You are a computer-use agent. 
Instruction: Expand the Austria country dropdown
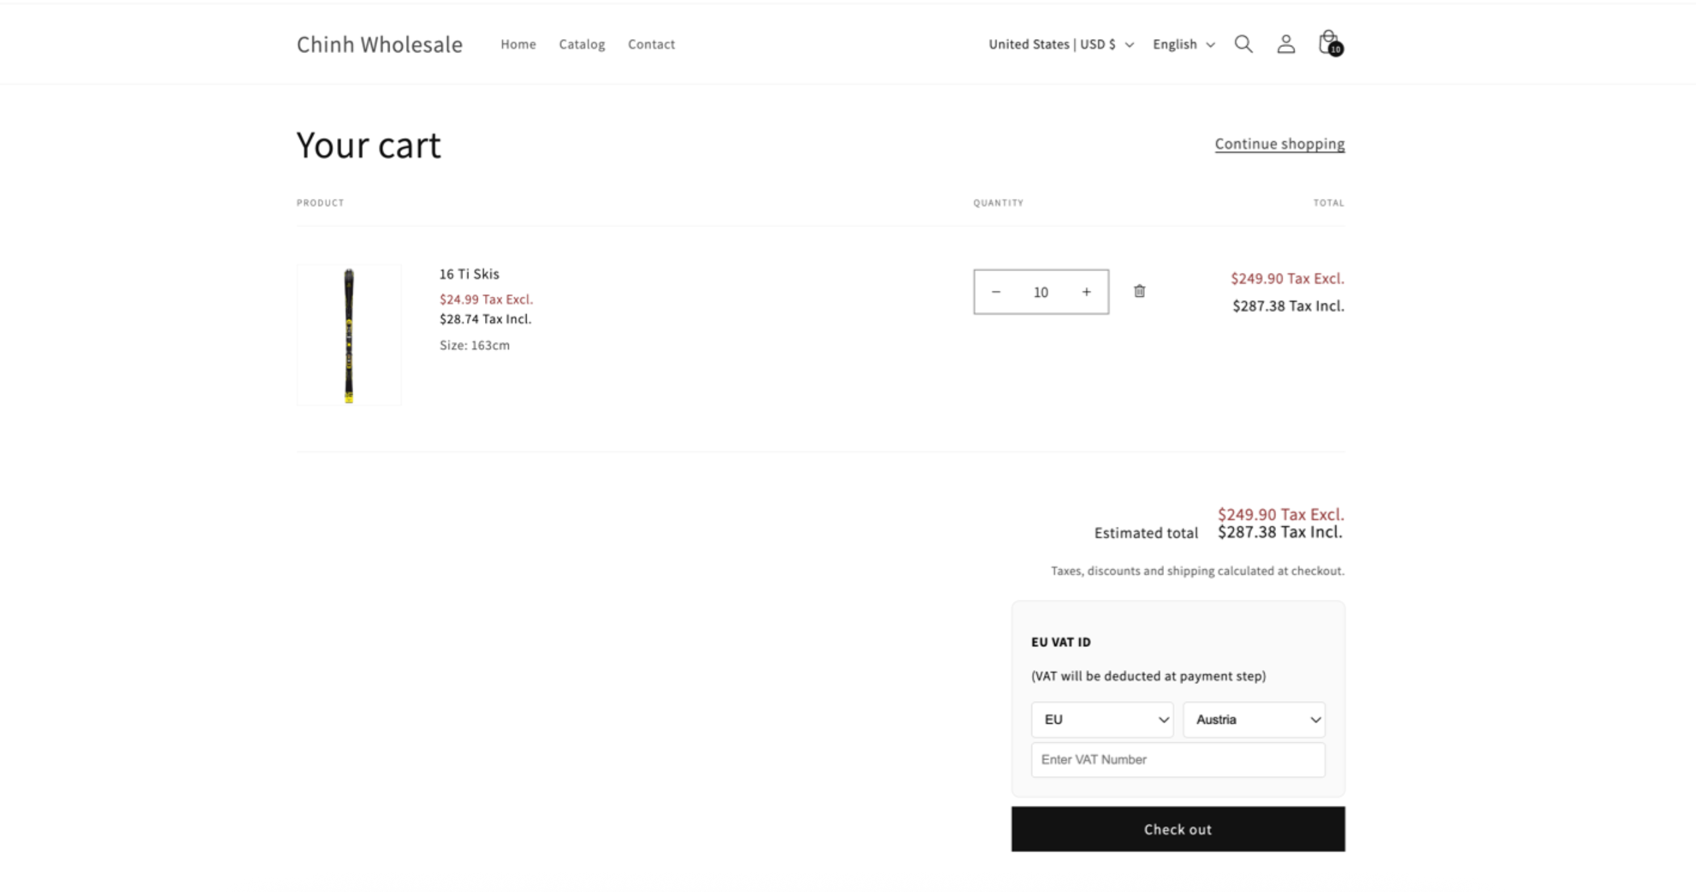coord(1254,720)
